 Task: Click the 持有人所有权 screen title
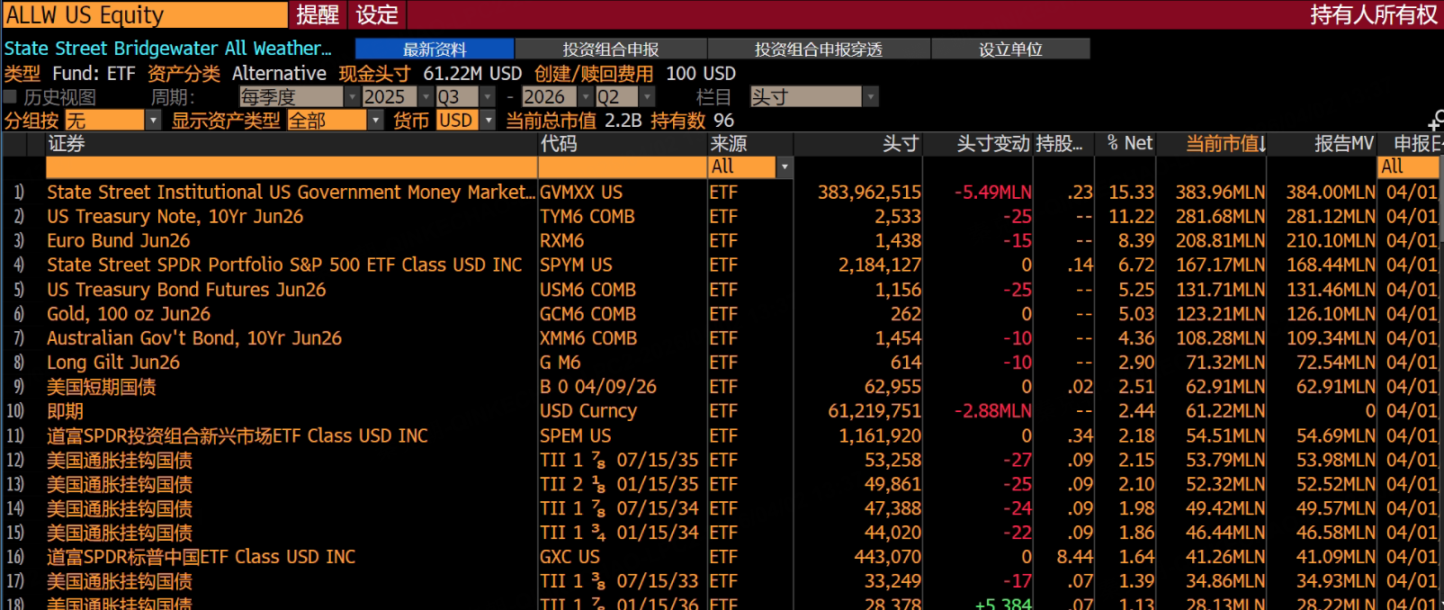(1374, 14)
